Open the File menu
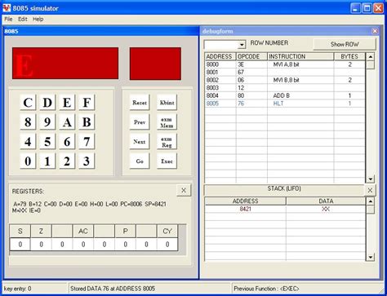The width and height of the screenshot is (387, 296). [8, 19]
